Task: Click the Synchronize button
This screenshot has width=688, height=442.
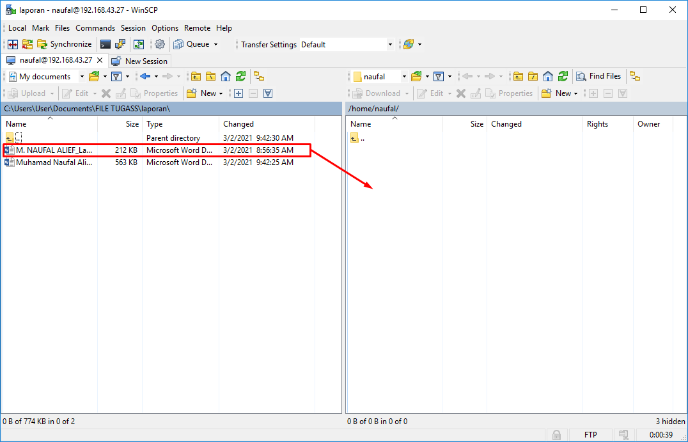Action: click(x=65, y=44)
